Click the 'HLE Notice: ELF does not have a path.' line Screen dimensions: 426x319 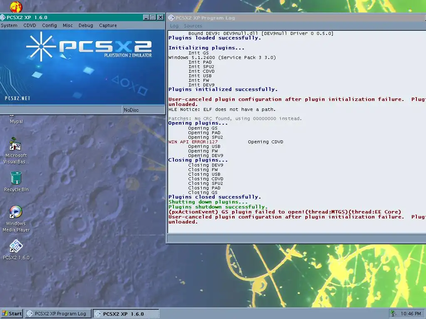222,109
